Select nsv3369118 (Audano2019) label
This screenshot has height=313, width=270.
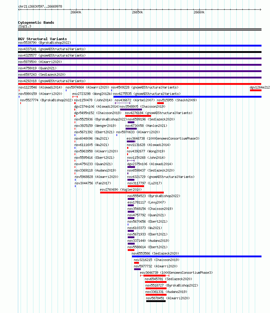(95, 170)
